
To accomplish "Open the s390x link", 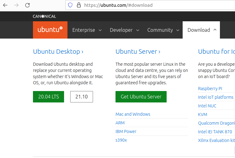I will [121, 140].
